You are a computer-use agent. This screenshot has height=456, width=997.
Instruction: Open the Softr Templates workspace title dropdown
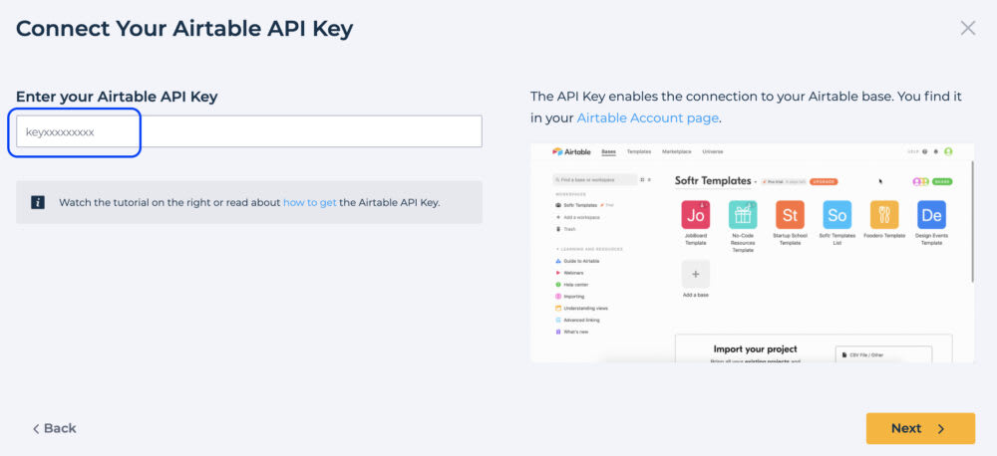(715, 181)
